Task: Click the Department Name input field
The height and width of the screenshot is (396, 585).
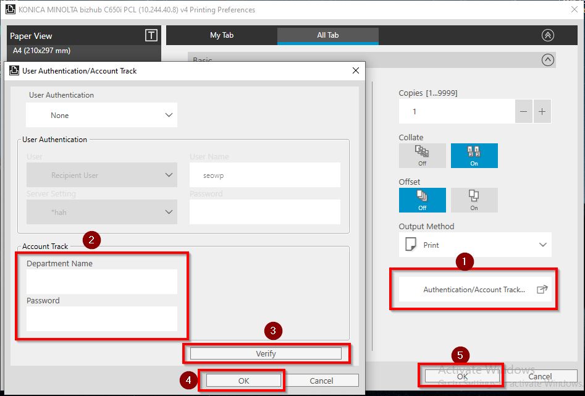Action: tap(102, 282)
